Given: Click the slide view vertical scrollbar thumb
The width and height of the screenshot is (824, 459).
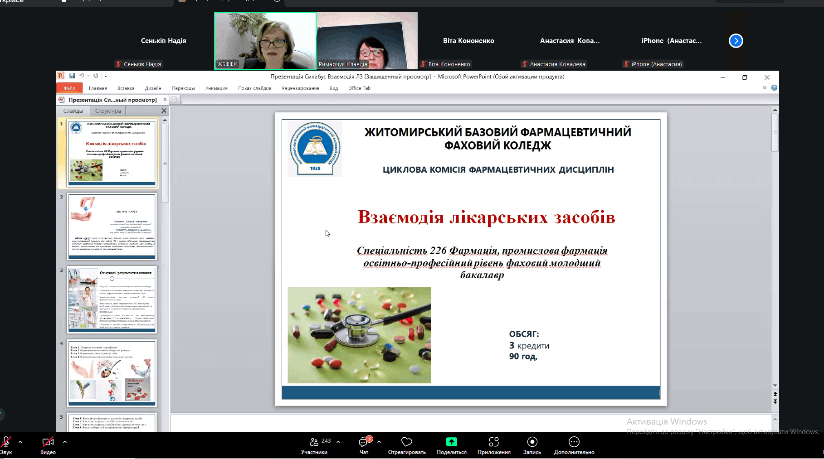Looking at the screenshot, I should (775, 133).
